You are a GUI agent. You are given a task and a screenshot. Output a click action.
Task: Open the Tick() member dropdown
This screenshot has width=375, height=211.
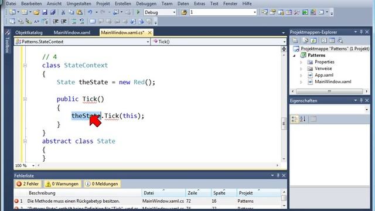284,42
